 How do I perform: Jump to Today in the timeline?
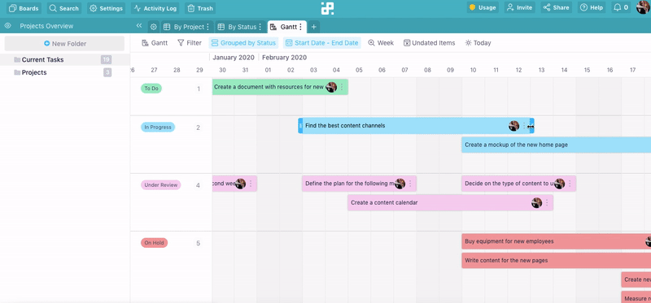478,43
